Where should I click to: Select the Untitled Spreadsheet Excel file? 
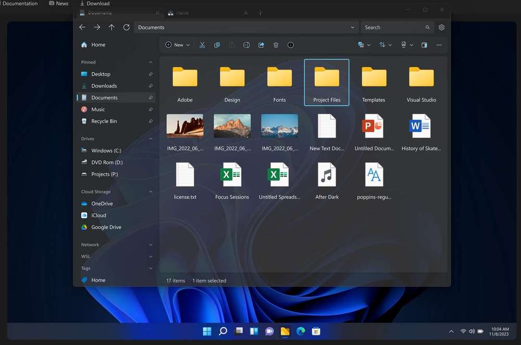tap(279, 180)
